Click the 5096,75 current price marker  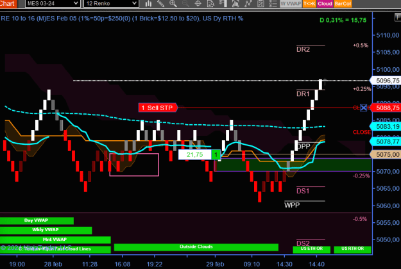click(386, 81)
